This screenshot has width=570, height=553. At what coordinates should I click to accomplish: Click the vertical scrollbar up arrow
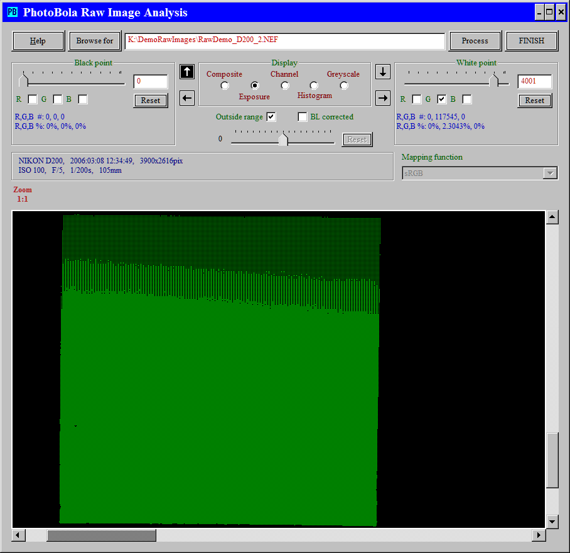click(x=552, y=217)
